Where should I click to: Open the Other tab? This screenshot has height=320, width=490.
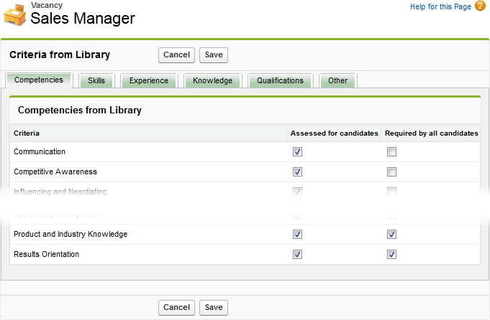click(x=337, y=80)
